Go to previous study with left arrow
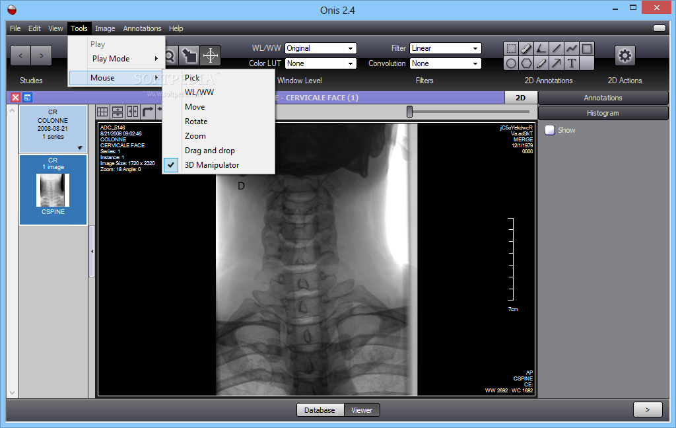This screenshot has width=676, height=428. click(20, 55)
